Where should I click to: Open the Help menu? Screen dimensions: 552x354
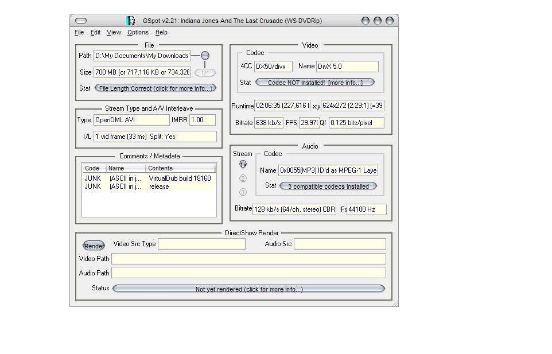(x=161, y=32)
